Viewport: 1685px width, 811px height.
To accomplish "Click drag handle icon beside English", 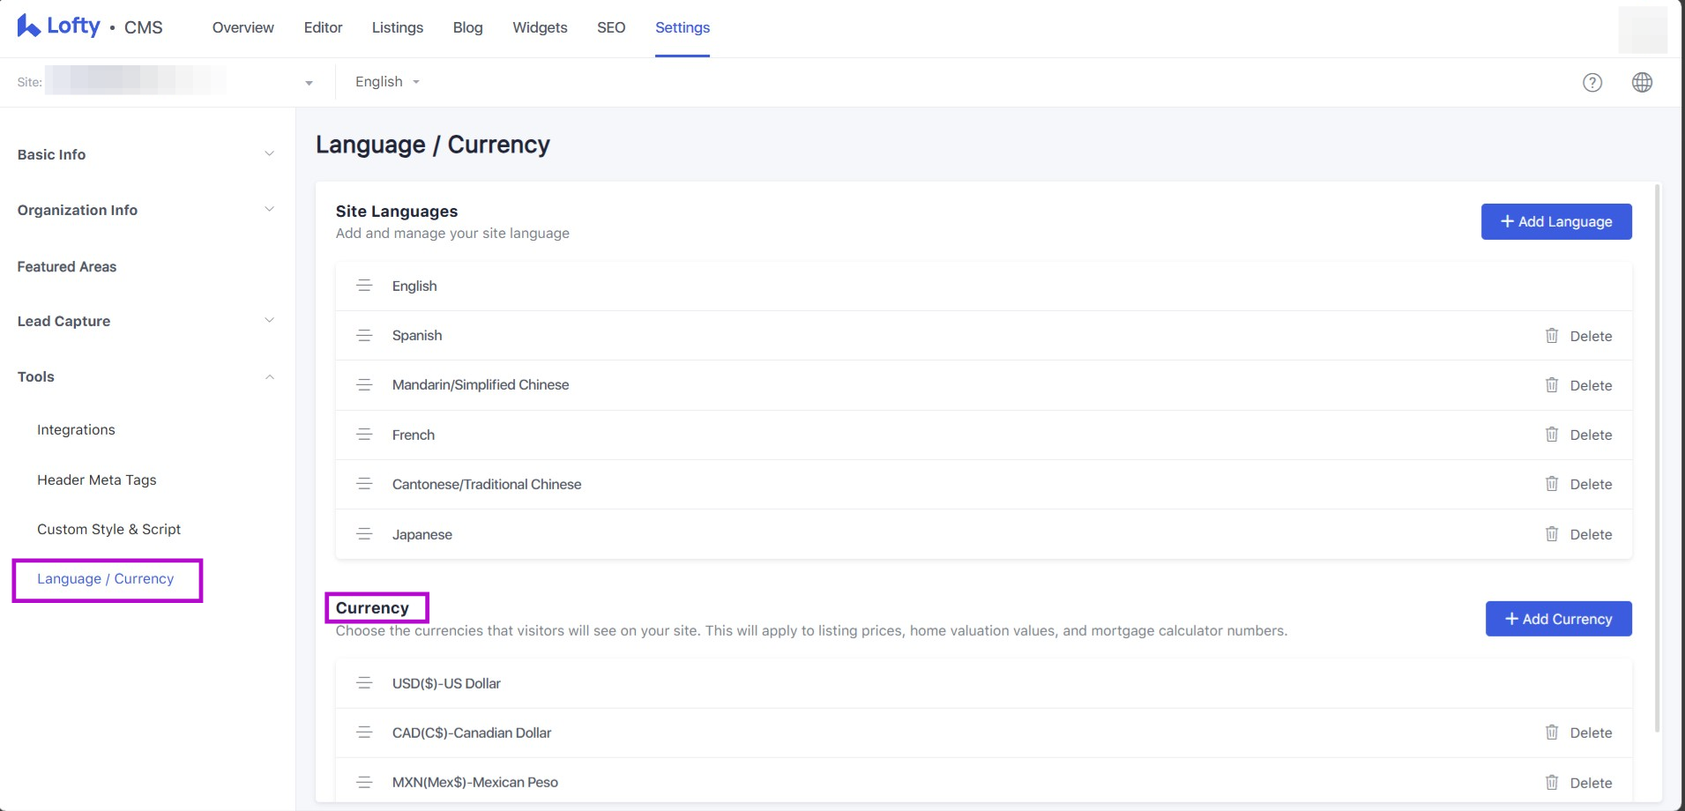I will click(364, 286).
